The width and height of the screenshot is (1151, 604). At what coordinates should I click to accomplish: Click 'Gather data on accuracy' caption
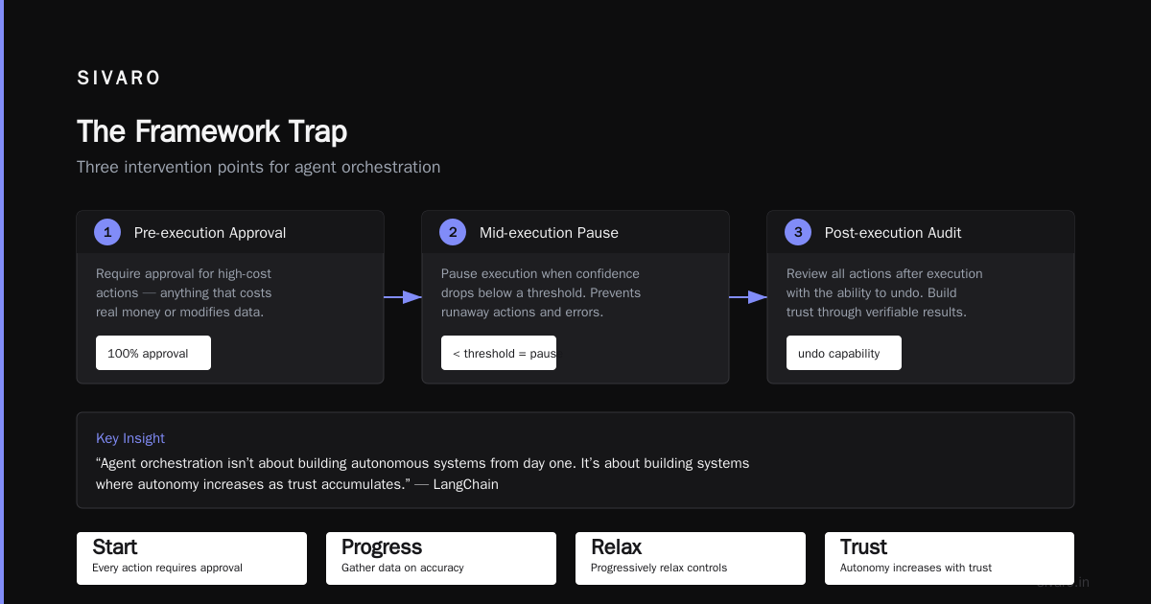coord(403,568)
